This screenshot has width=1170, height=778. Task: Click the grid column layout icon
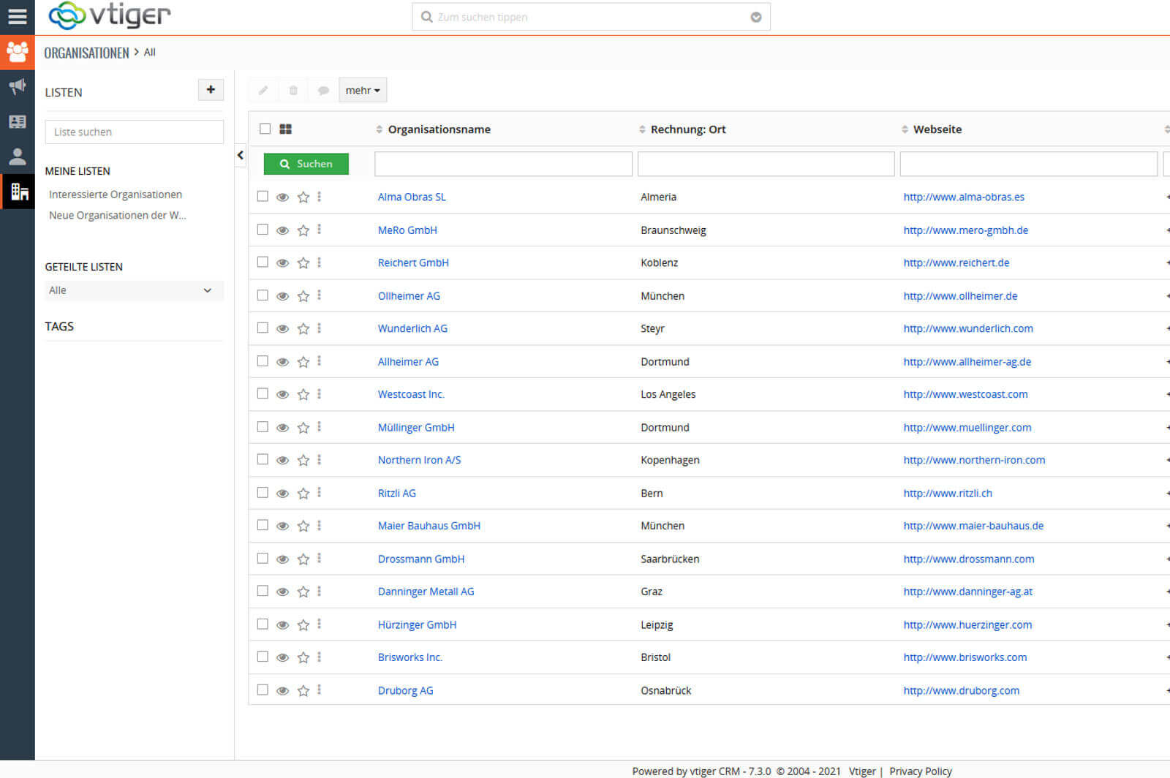(286, 129)
